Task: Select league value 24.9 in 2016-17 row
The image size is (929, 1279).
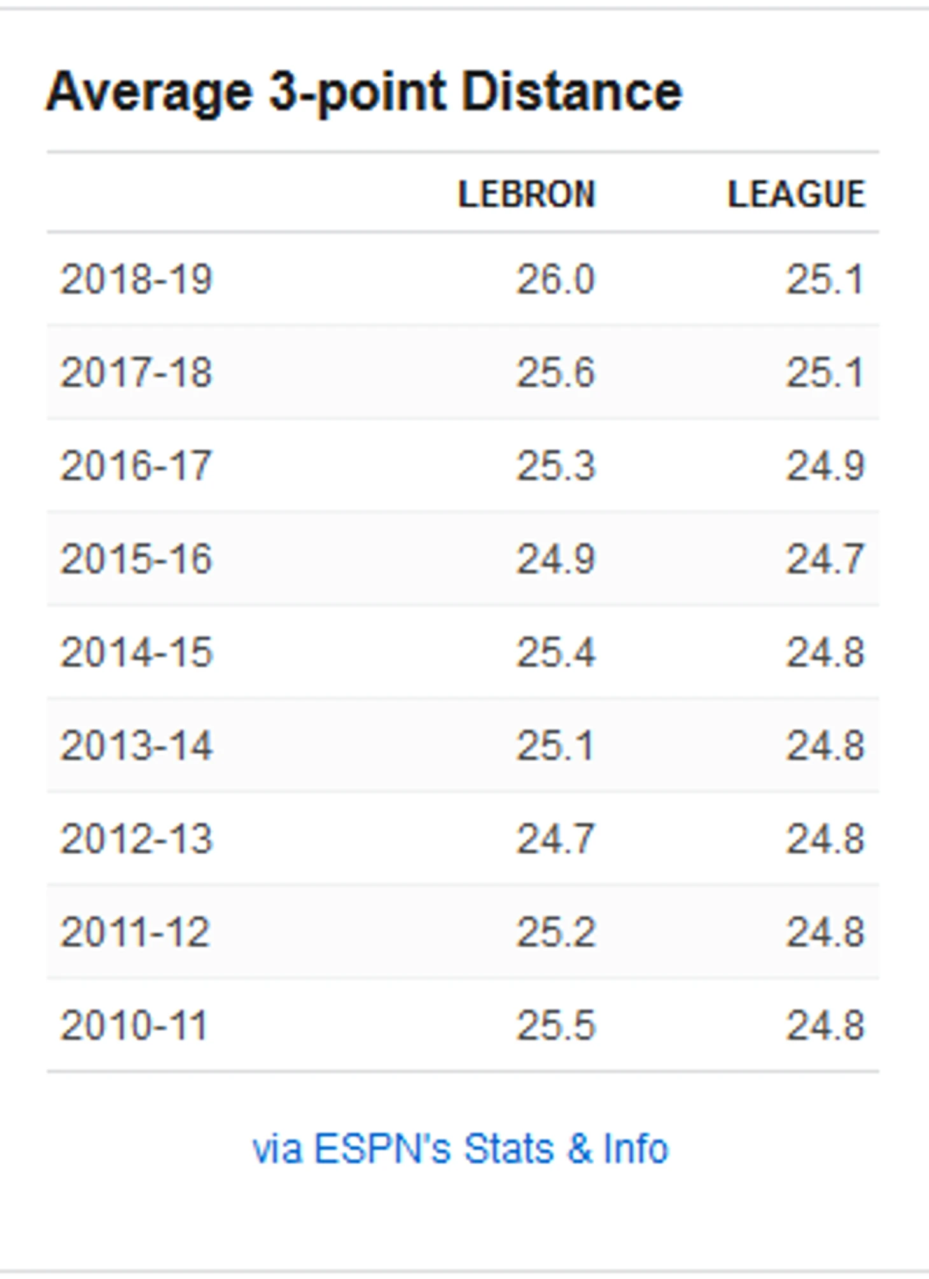Action: tap(826, 466)
